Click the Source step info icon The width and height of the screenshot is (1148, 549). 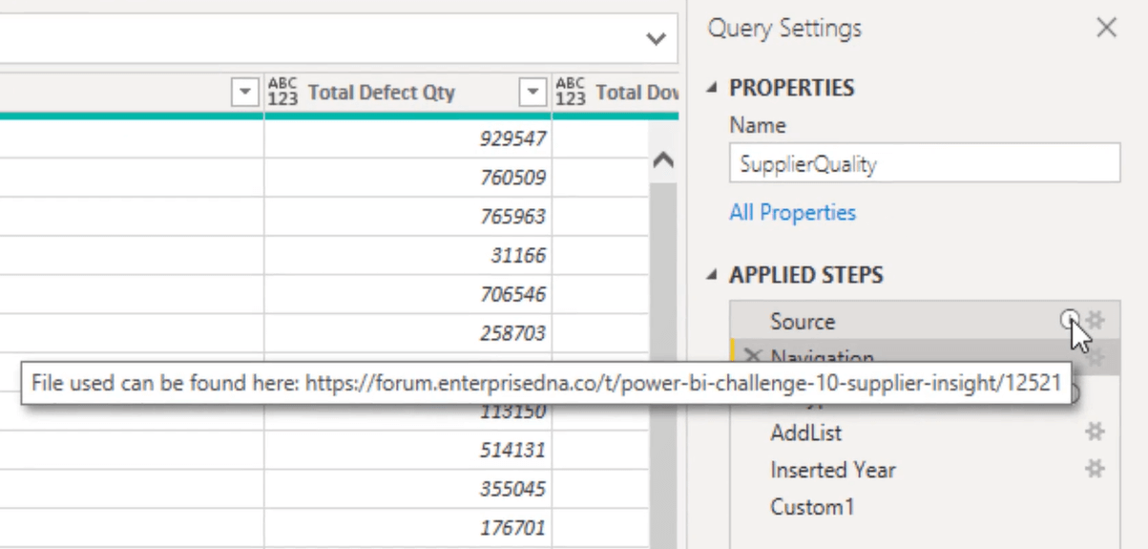click(x=1070, y=320)
